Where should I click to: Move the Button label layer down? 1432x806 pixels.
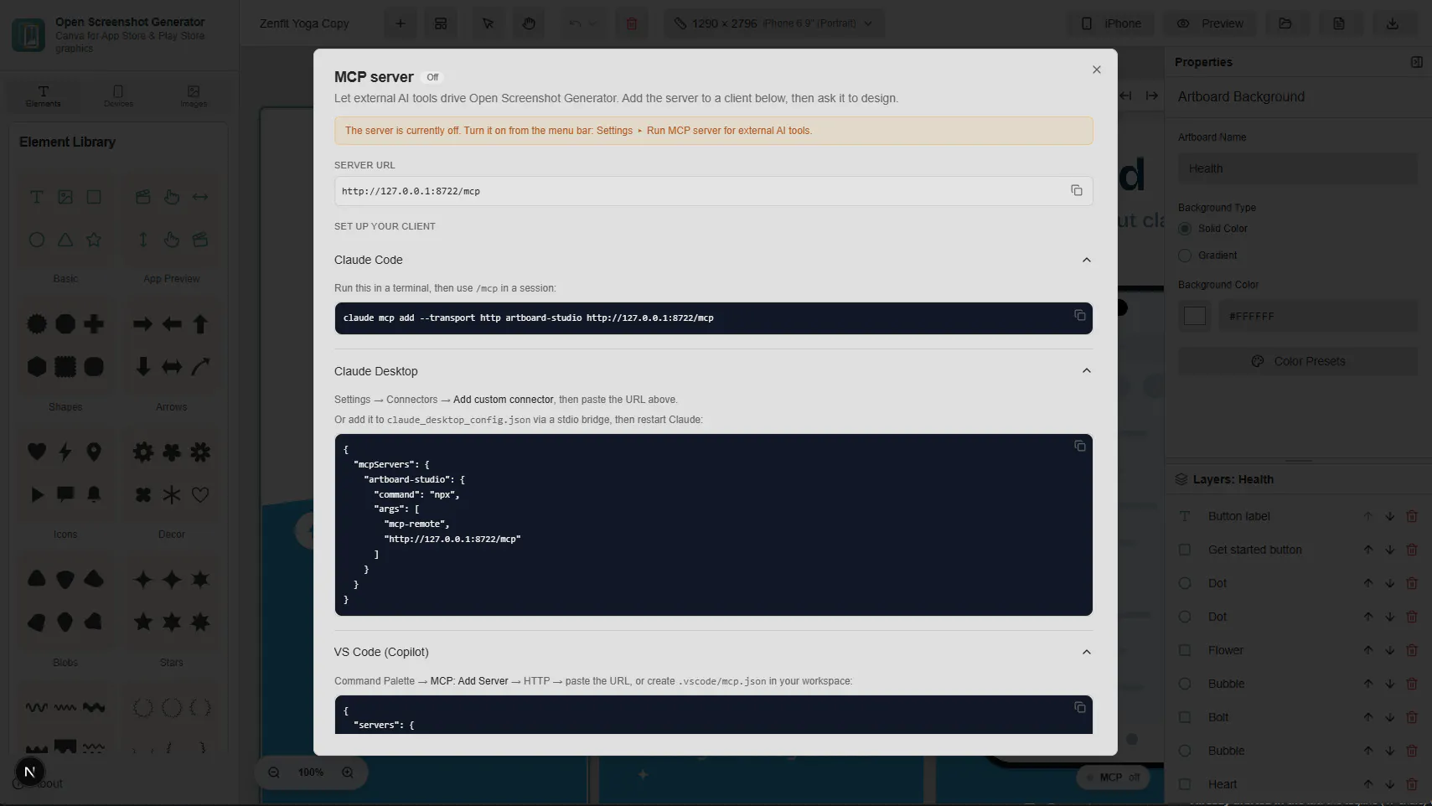(x=1389, y=516)
